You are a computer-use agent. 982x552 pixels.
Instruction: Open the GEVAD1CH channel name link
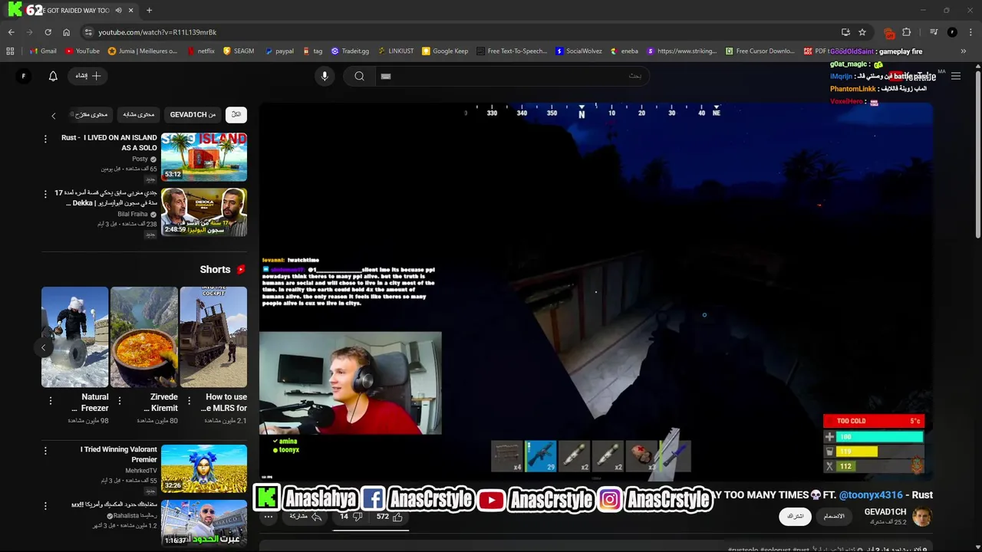tap(885, 512)
